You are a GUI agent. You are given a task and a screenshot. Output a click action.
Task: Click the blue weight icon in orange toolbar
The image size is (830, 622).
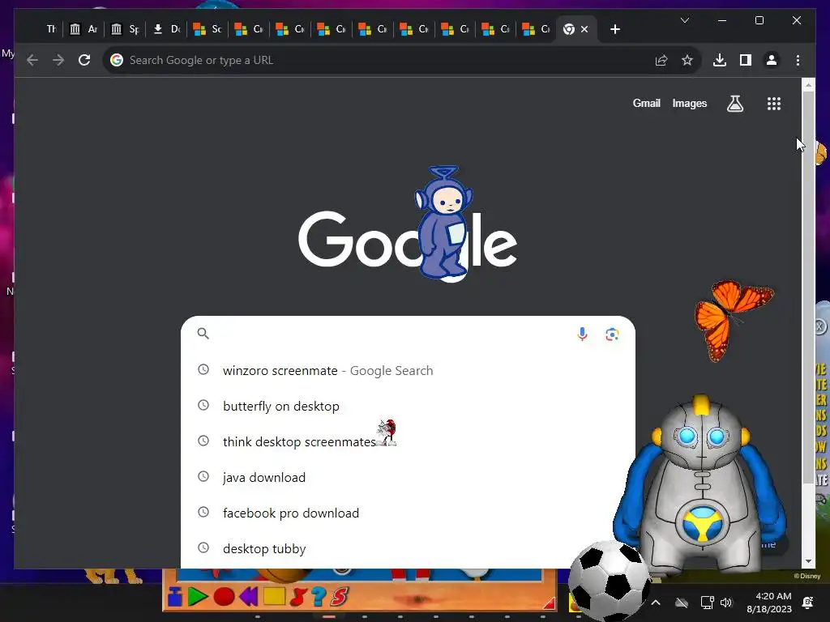[x=175, y=597]
